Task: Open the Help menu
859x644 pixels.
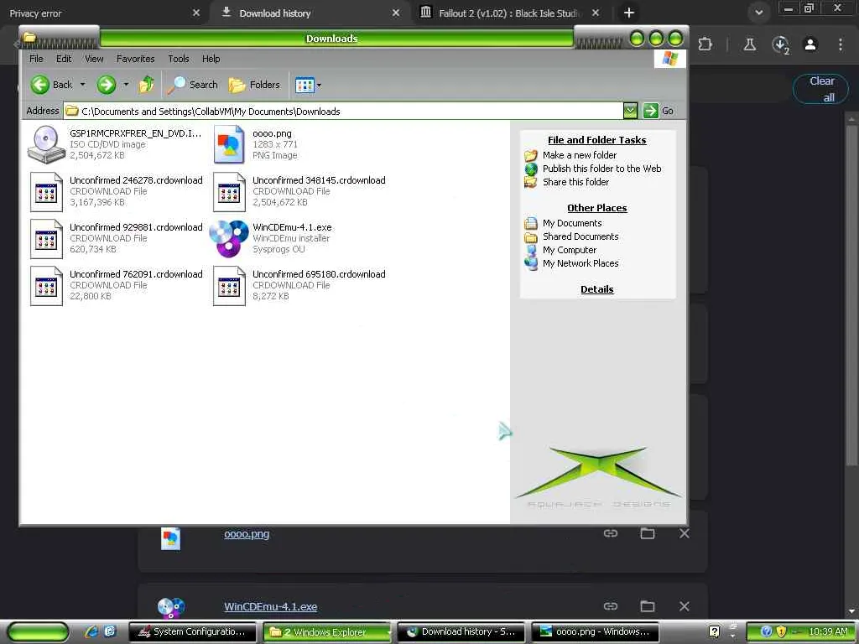Action: pyautogui.click(x=211, y=59)
